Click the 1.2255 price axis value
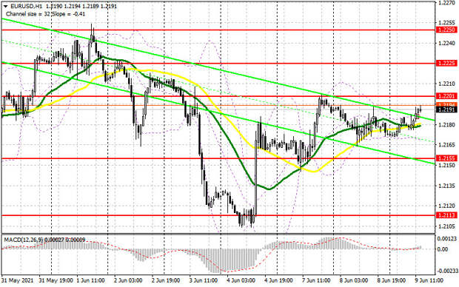Viewport: 459px width, 287px height. coord(446,23)
